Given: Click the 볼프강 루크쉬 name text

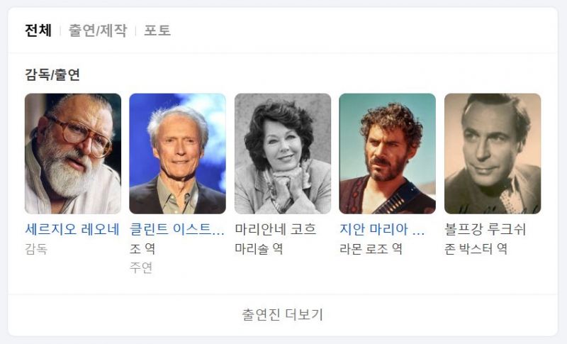Looking at the screenshot, I should [485, 229].
